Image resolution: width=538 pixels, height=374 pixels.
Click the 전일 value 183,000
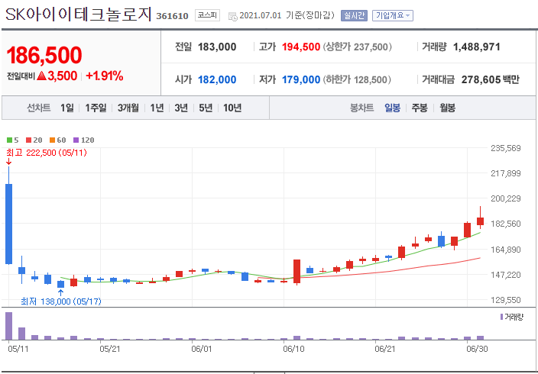click(217, 47)
